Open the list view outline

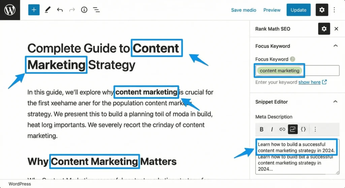[x=96, y=10]
